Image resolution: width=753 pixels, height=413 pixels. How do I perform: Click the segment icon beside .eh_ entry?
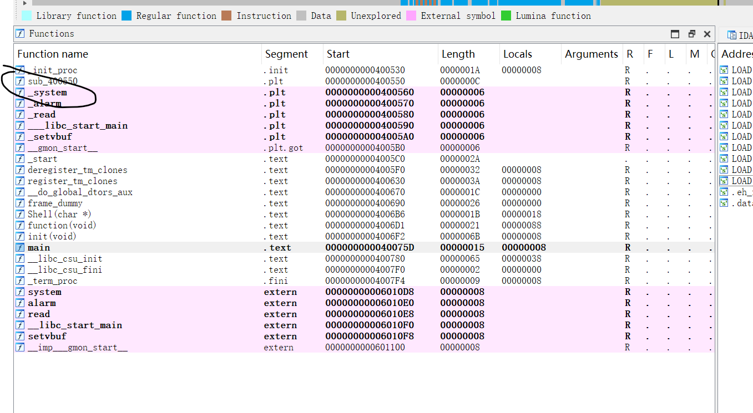click(724, 192)
